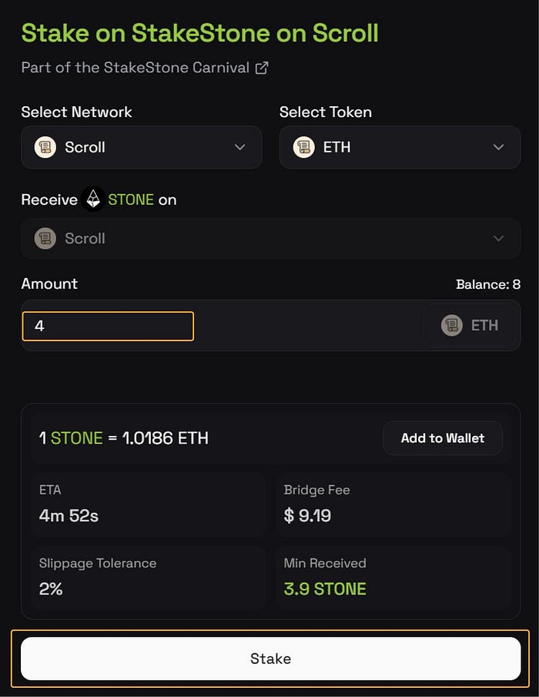Open the Select Network dropdown
Image resolution: width=539 pixels, height=697 pixels.
point(141,147)
